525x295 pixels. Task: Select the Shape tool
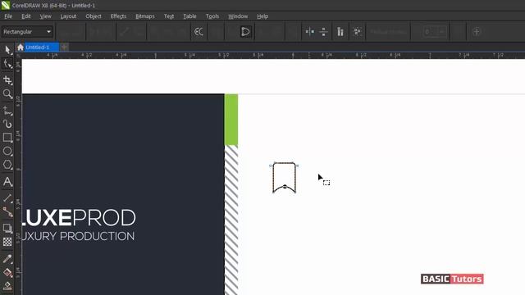[x=7, y=64]
